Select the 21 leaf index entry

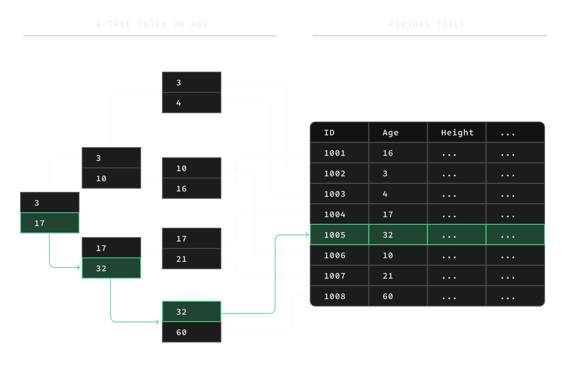coord(191,259)
